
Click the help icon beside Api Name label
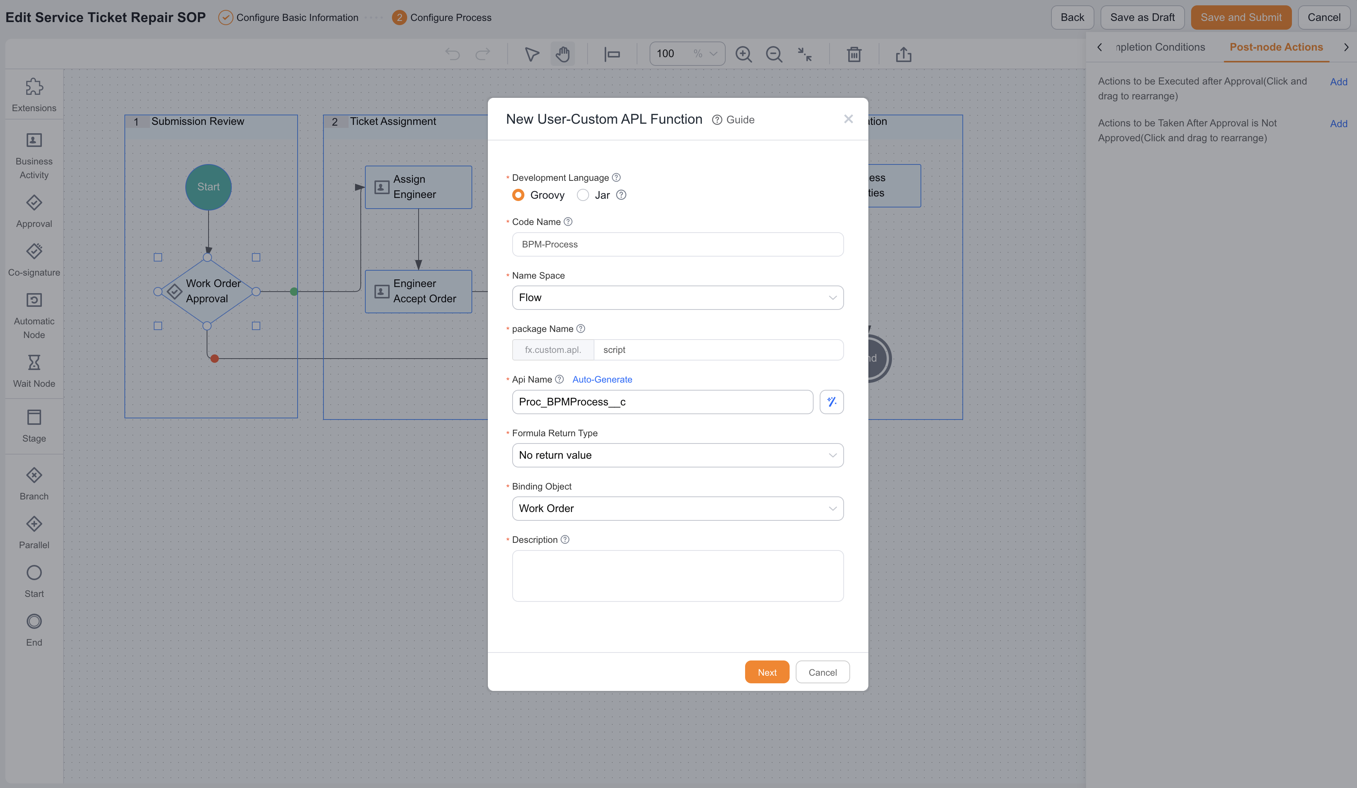click(x=559, y=379)
